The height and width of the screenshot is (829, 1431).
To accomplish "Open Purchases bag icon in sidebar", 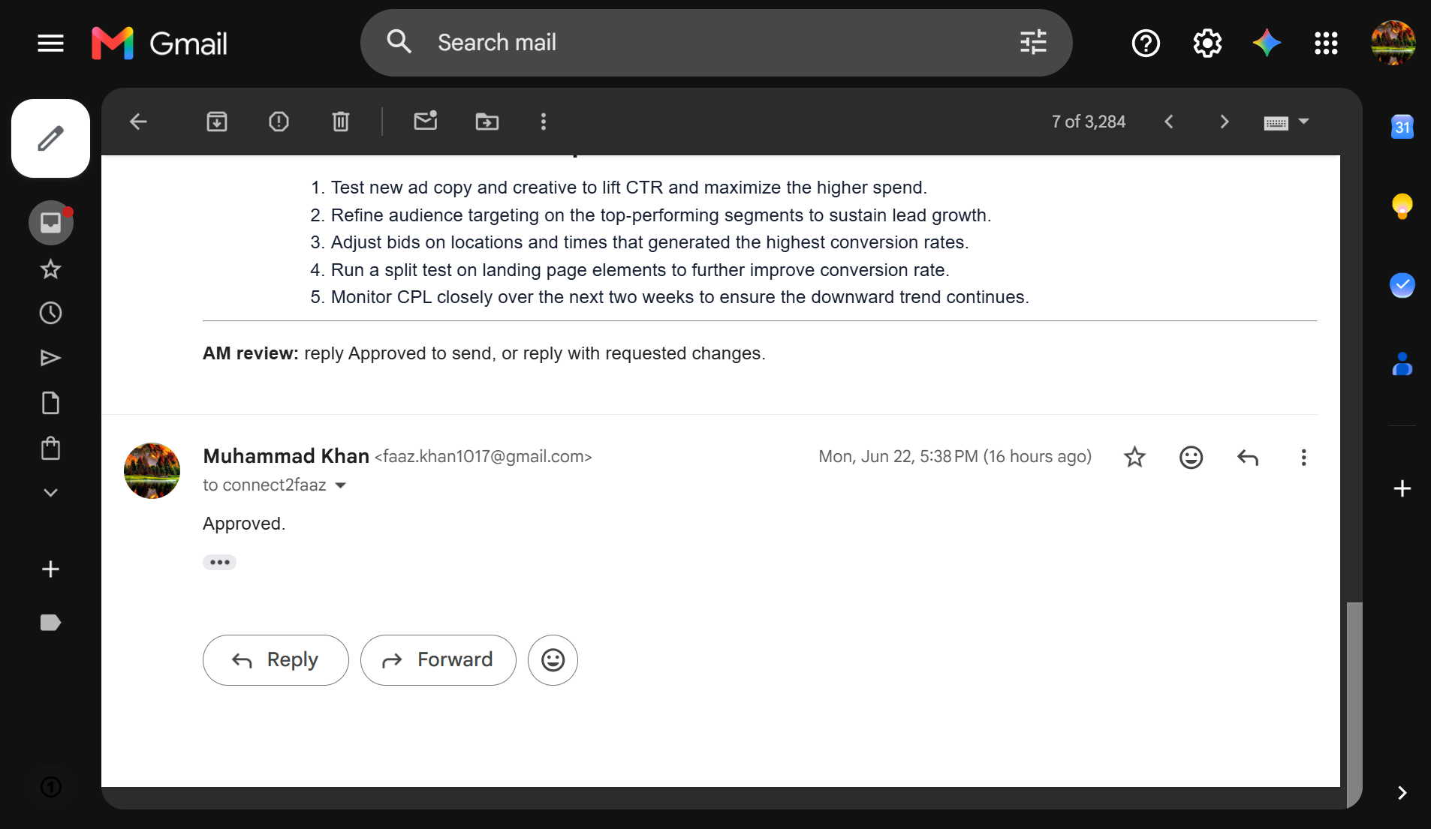I will coord(50,448).
